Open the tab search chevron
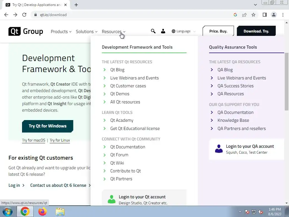The width and height of the screenshot is (289, 217). click(255, 5)
